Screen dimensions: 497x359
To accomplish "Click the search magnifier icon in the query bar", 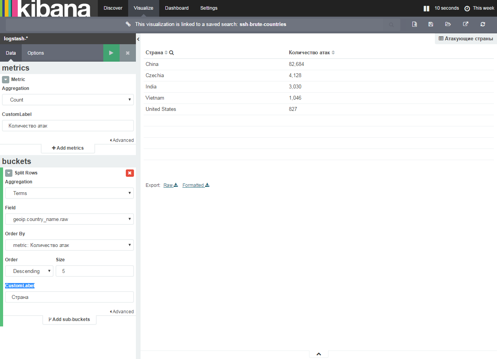I will [391, 24].
